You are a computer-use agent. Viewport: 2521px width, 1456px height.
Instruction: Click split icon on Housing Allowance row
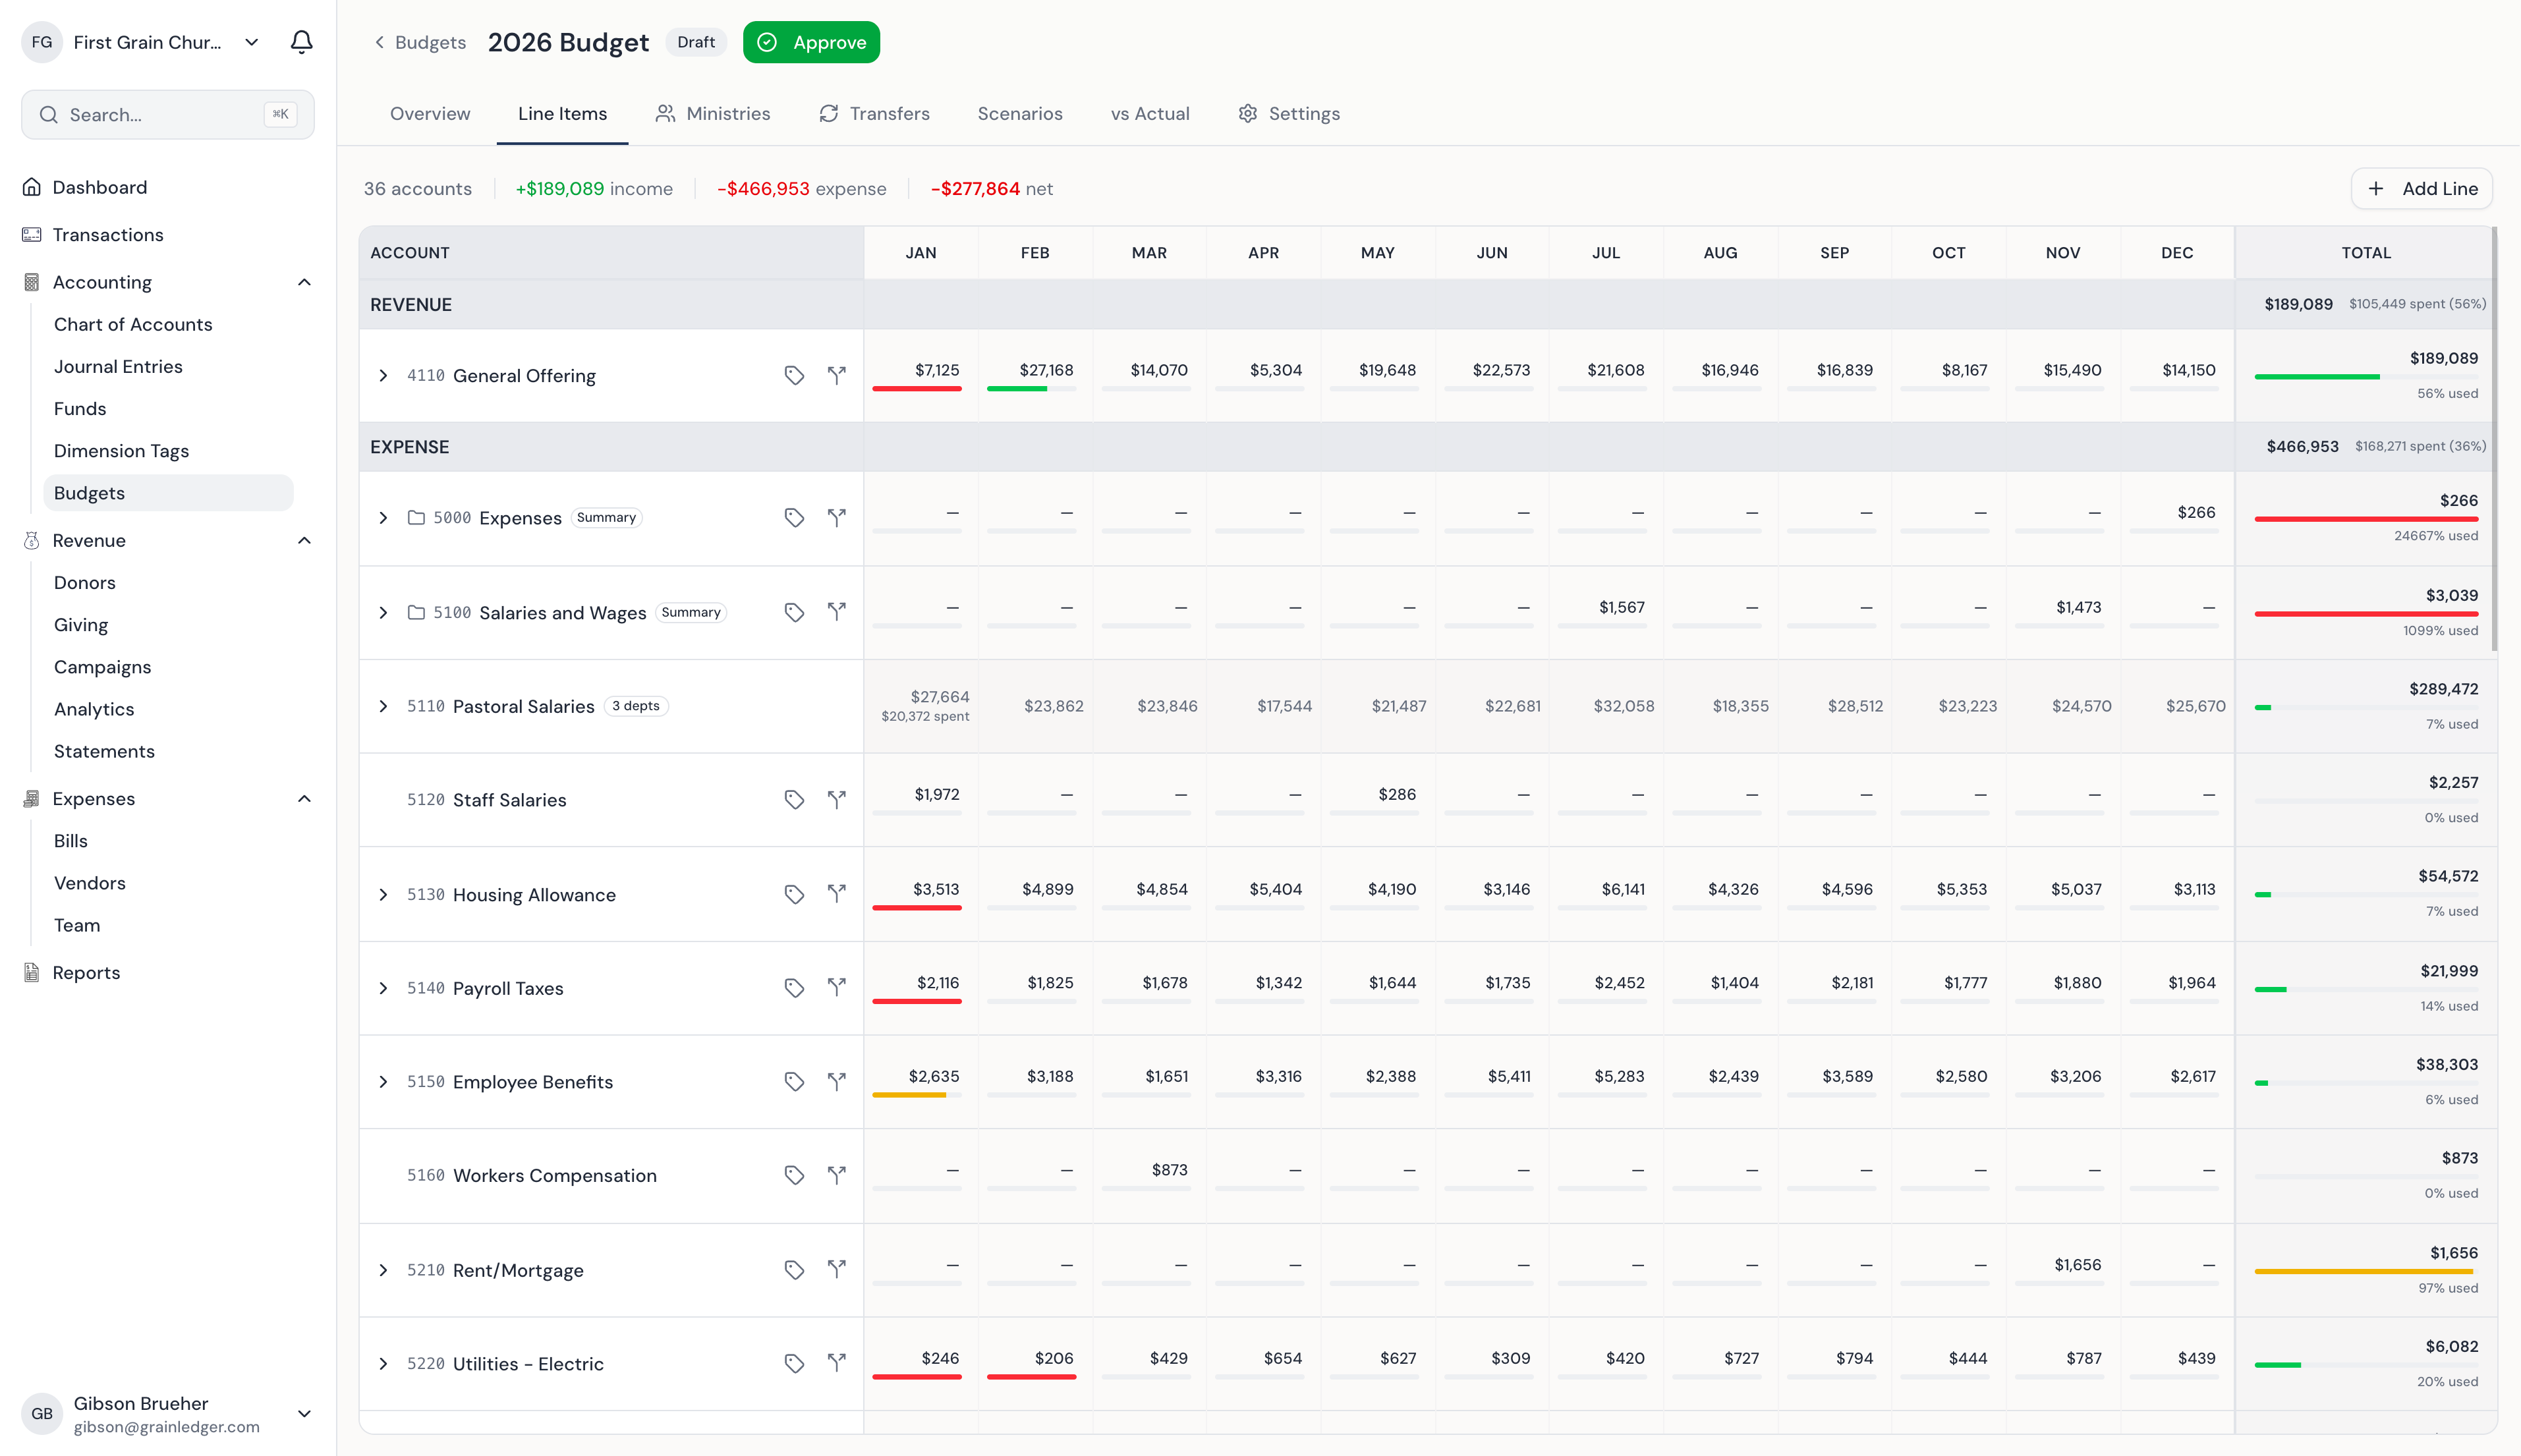[x=837, y=893]
